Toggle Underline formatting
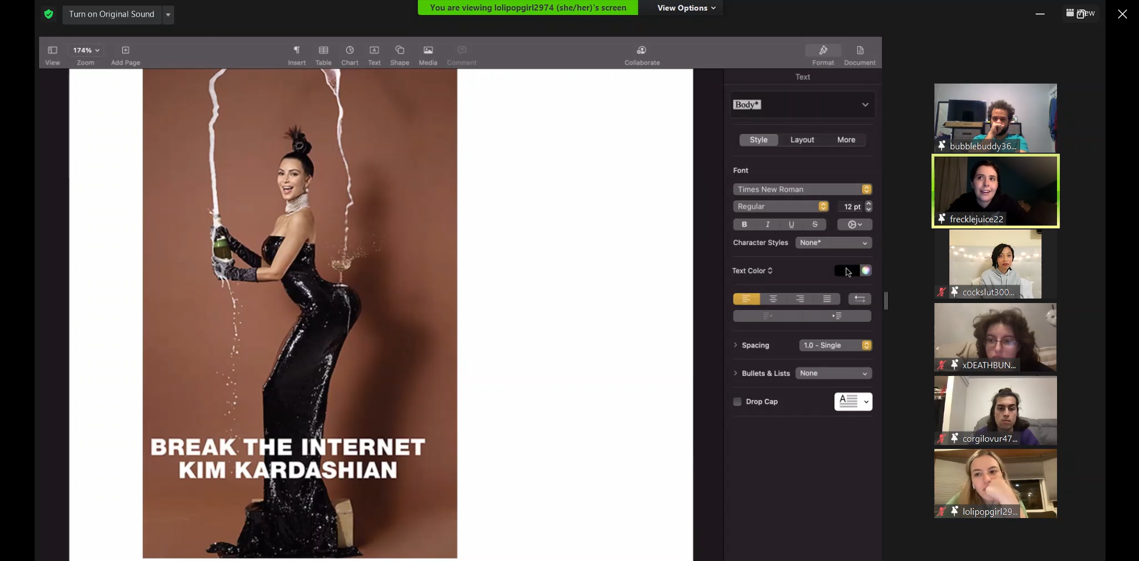This screenshot has height=561, width=1139. [791, 224]
